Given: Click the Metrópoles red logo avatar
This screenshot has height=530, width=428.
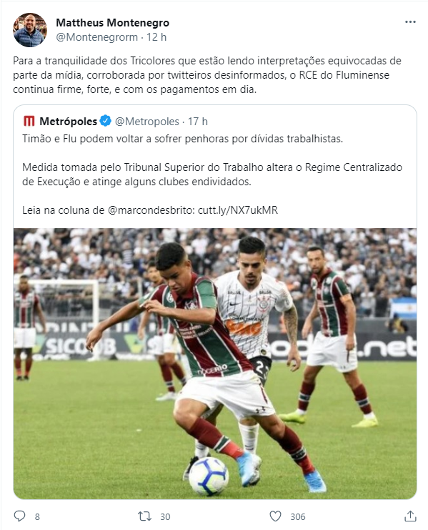Looking at the screenshot, I should (x=29, y=121).
